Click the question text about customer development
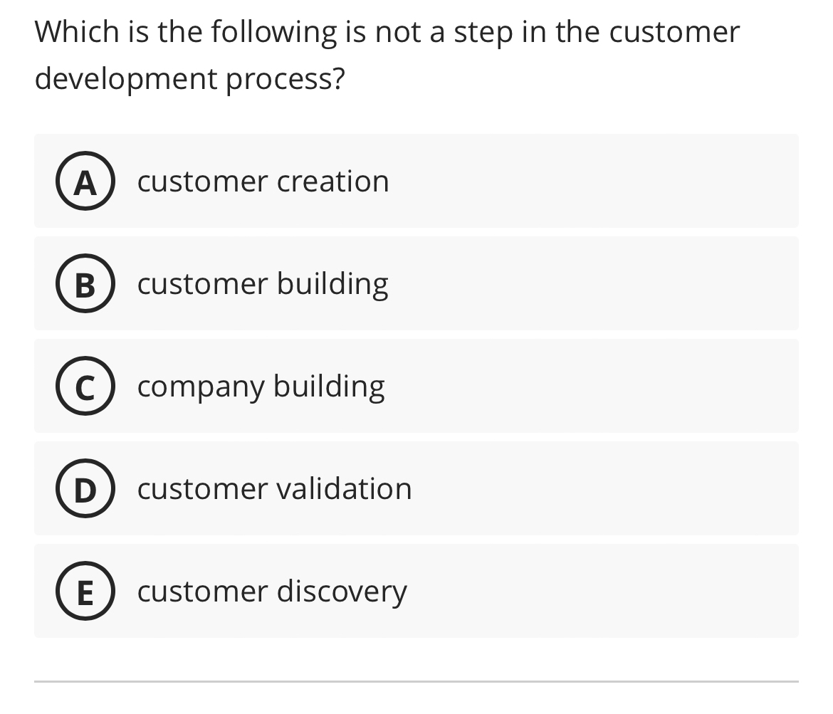The width and height of the screenshot is (833, 714). point(387,53)
